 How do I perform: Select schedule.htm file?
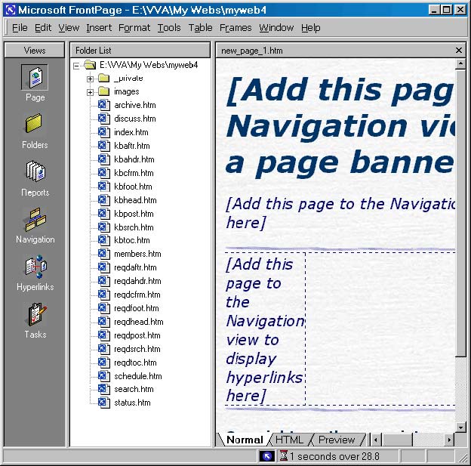point(137,376)
